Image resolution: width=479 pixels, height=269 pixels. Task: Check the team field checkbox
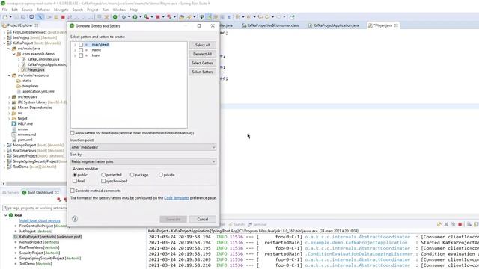[81, 55]
